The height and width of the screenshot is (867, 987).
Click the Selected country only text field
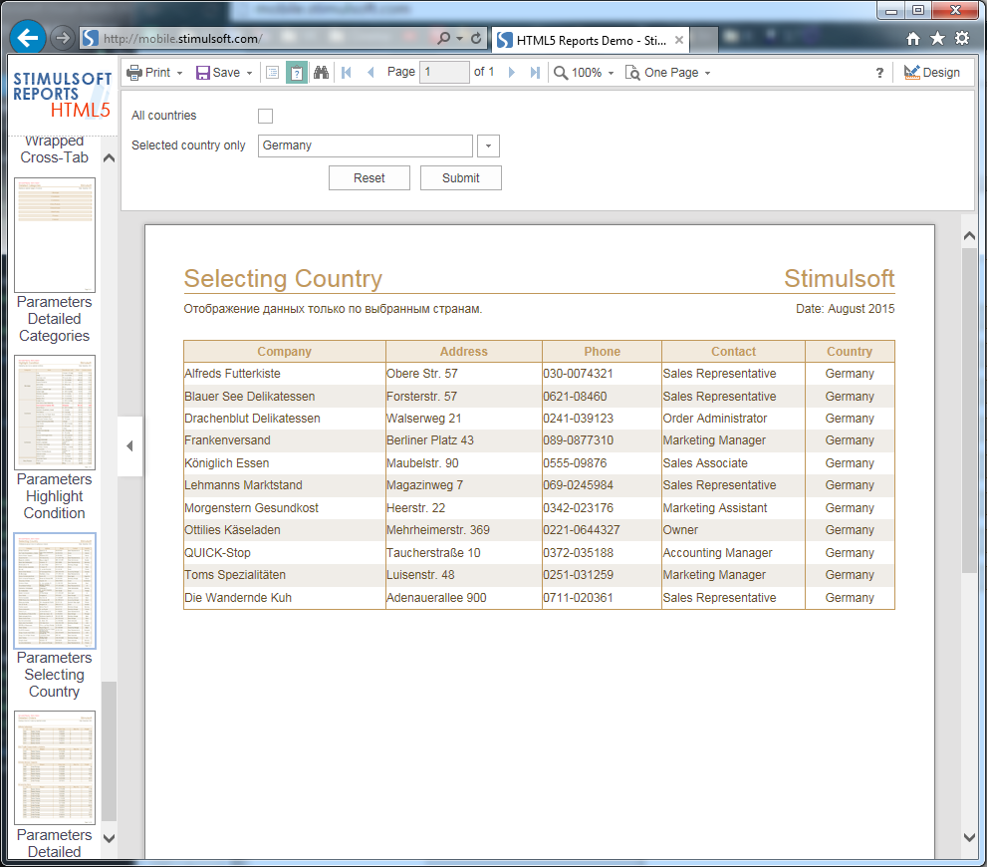(366, 145)
